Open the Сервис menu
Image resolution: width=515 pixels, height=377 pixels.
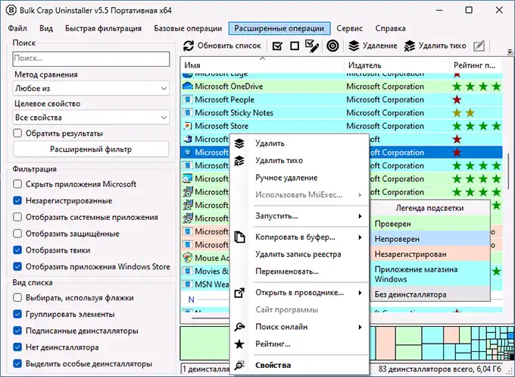[x=349, y=28]
